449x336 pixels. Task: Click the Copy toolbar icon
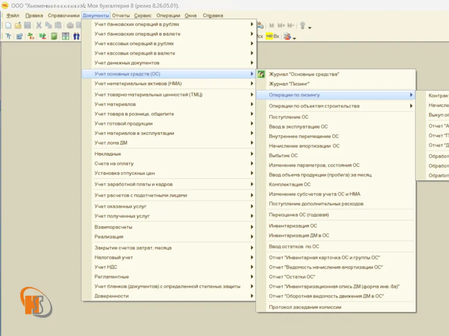click(48, 25)
